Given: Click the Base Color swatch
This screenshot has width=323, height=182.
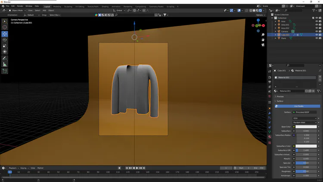Looking at the screenshot, I should [x=306, y=127].
